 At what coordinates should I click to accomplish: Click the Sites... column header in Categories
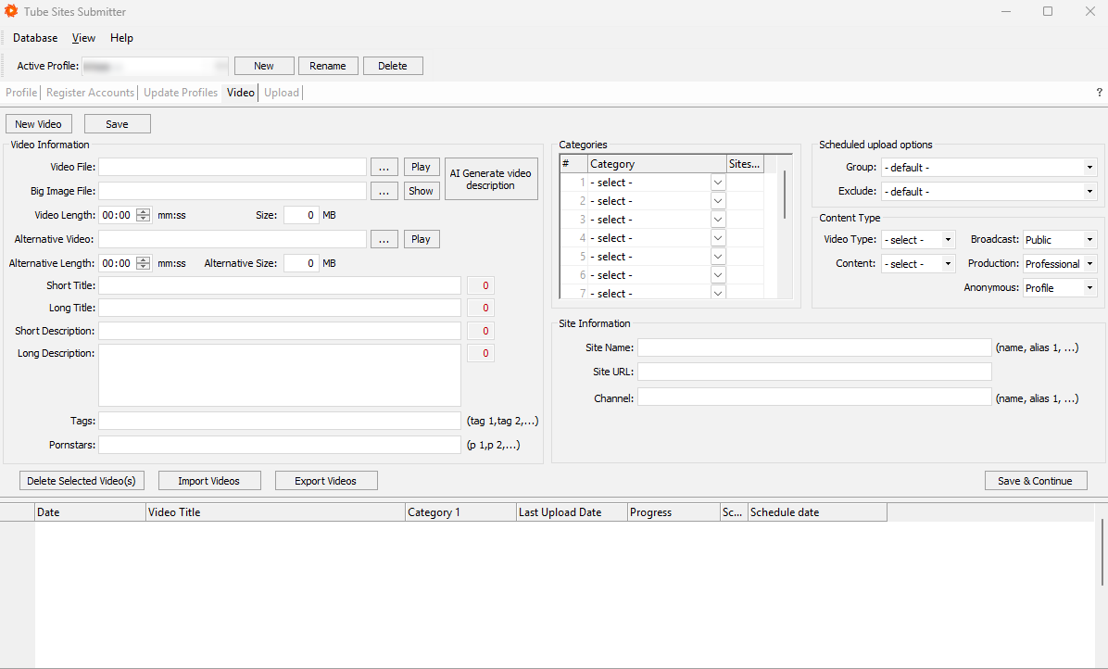click(745, 164)
